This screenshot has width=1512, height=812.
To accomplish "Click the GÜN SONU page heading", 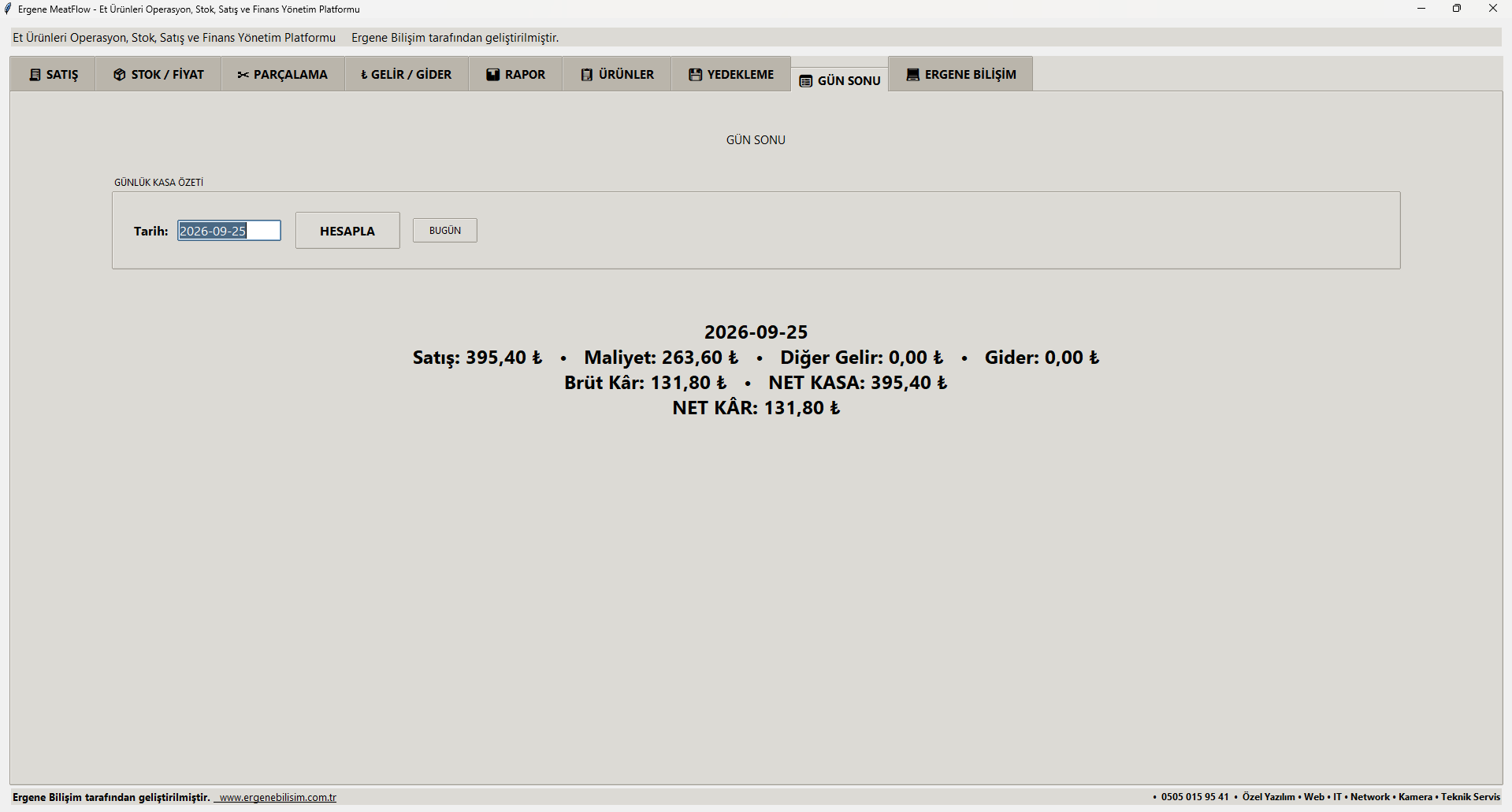I will click(x=756, y=139).
